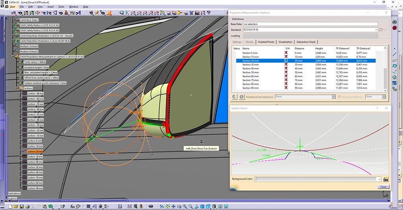This screenshot has width=403, height=210.
Task: Click the Fly mode airplane icon
Action: click(162, 206)
